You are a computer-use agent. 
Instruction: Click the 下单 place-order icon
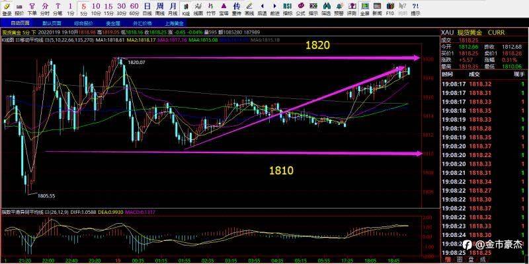point(32,9)
